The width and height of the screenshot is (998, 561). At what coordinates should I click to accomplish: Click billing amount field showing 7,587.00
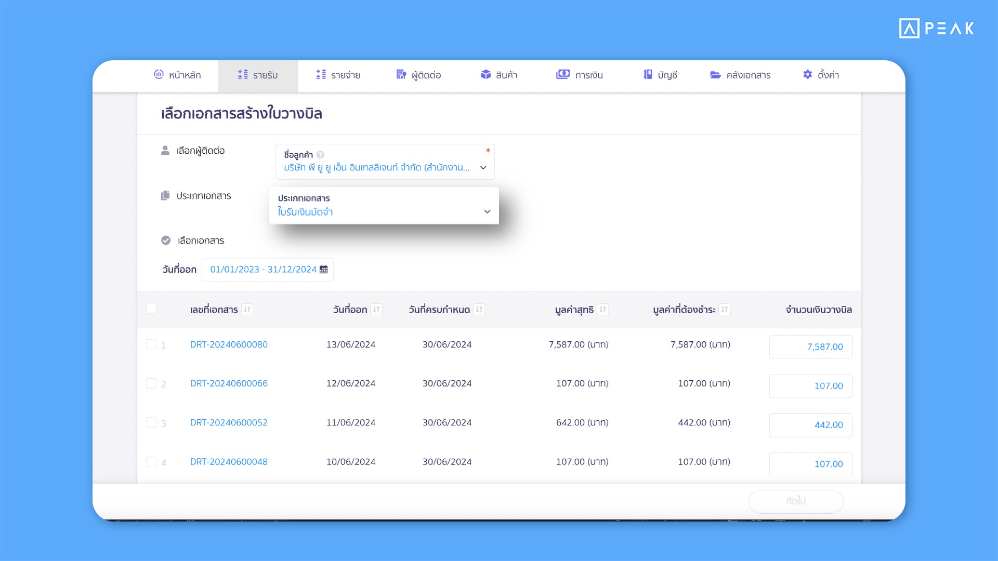[811, 347]
